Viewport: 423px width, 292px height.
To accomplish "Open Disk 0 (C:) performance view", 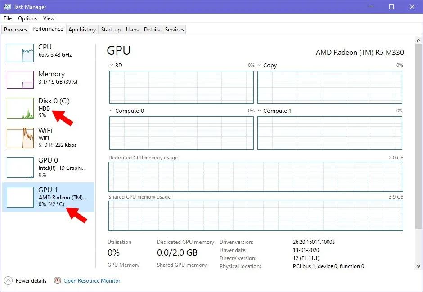I will pos(20,108).
